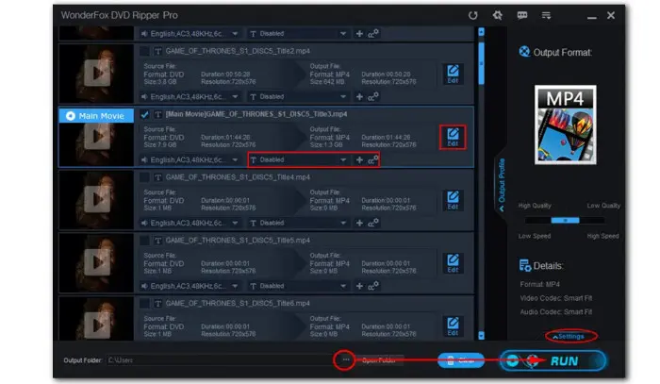This screenshot has width=660, height=384.
Task: Open the Settings link under Details
Action: [x=570, y=337]
